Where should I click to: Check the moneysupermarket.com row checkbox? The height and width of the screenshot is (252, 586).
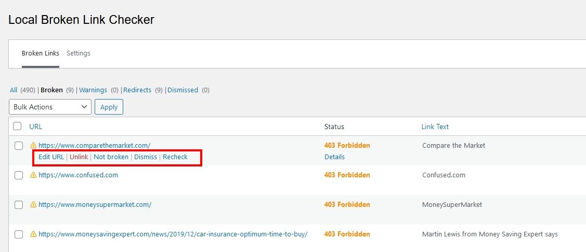coord(19,205)
